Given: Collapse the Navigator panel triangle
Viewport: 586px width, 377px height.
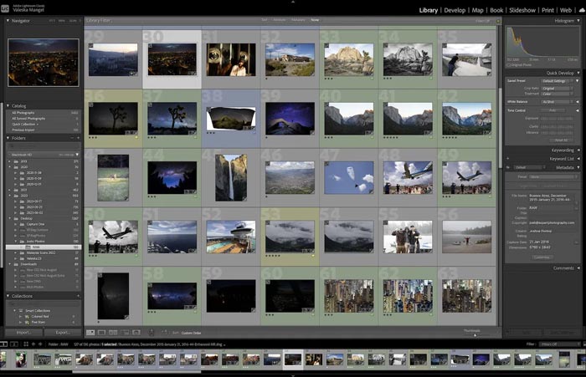Looking at the screenshot, I should click(x=8, y=21).
